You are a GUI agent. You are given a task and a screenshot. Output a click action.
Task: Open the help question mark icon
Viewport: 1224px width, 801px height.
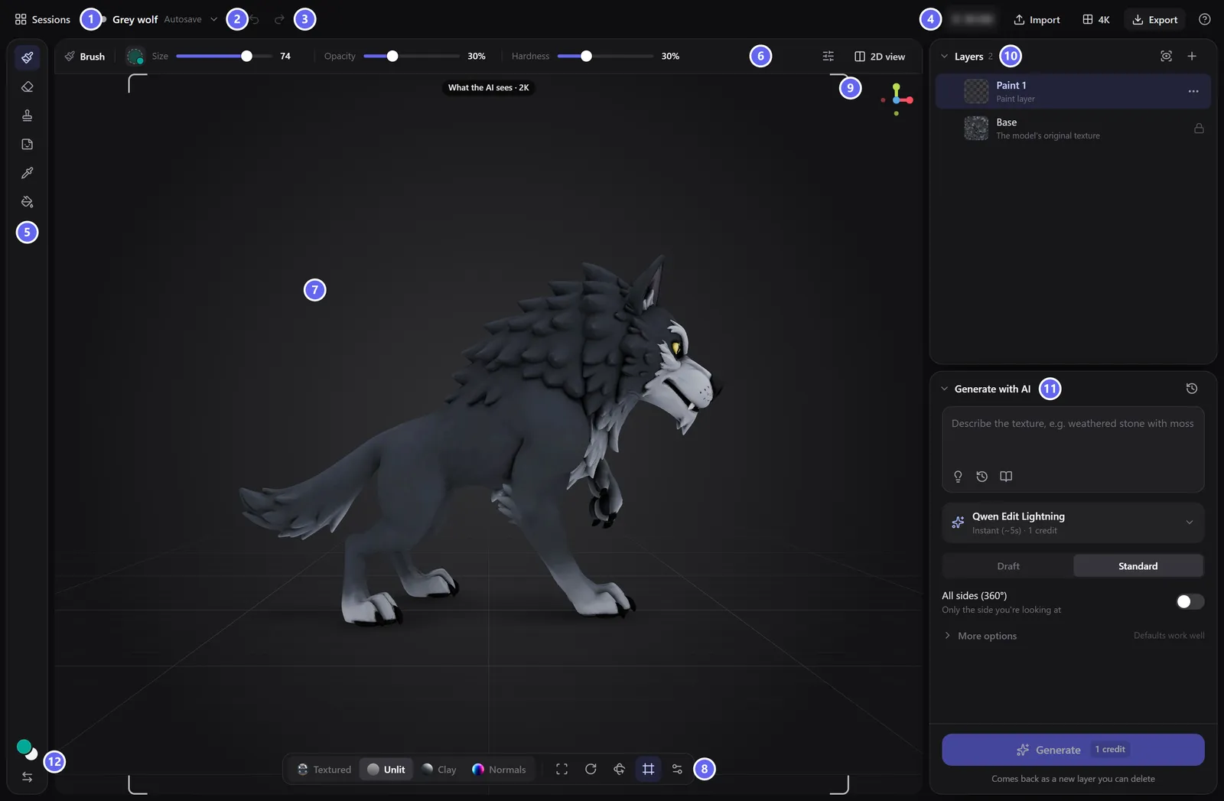point(1205,19)
